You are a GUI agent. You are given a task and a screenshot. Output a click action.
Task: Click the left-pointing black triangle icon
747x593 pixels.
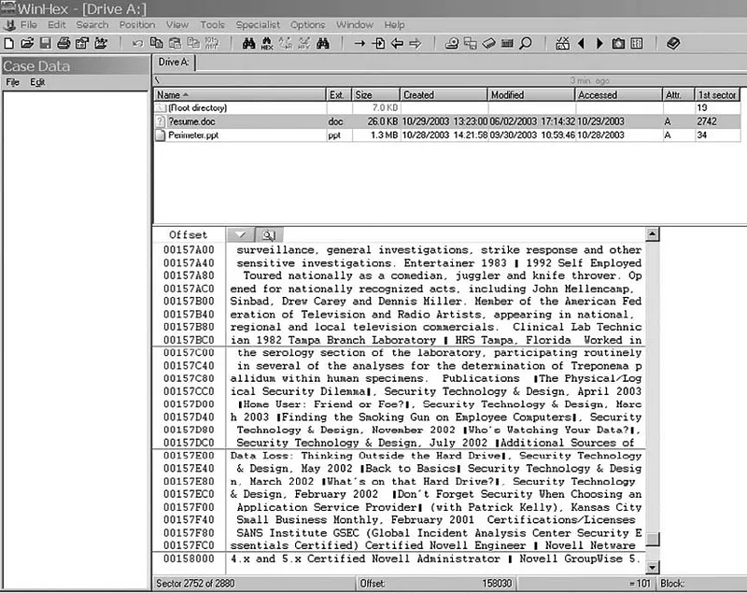click(581, 44)
